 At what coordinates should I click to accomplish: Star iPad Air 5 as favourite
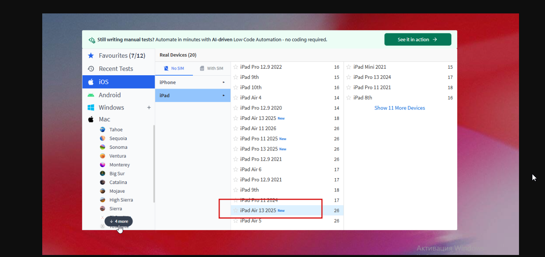pos(236,221)
